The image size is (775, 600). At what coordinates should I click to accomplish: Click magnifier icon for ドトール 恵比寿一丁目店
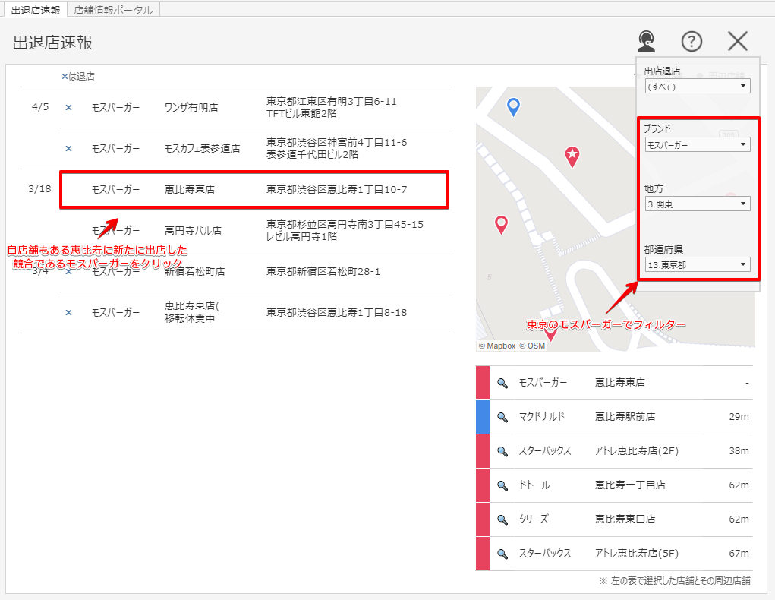point(502,485)
